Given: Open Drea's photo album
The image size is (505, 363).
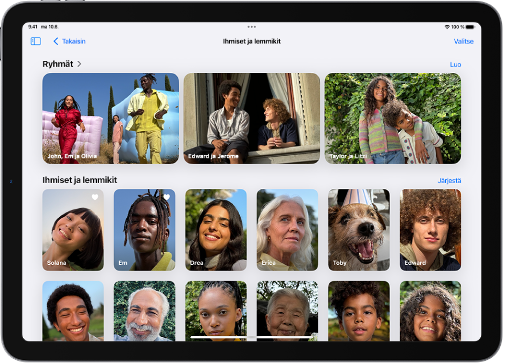Looking at the screenshot, I should click(216, 230).
